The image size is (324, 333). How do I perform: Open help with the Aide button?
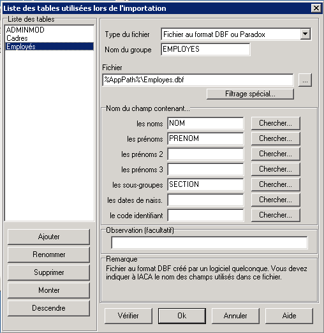coord(289,316)
